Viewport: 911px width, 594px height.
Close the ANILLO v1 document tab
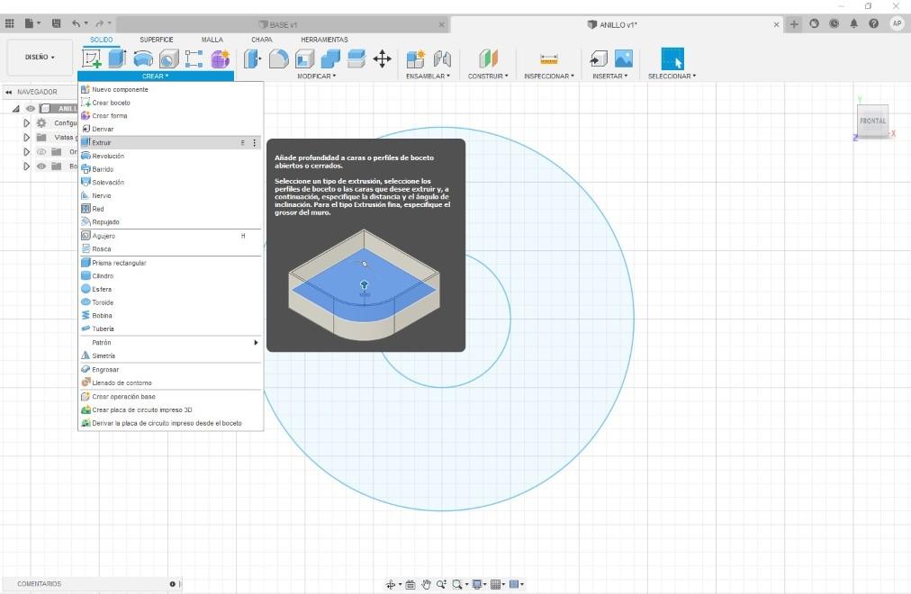(776, 24)
